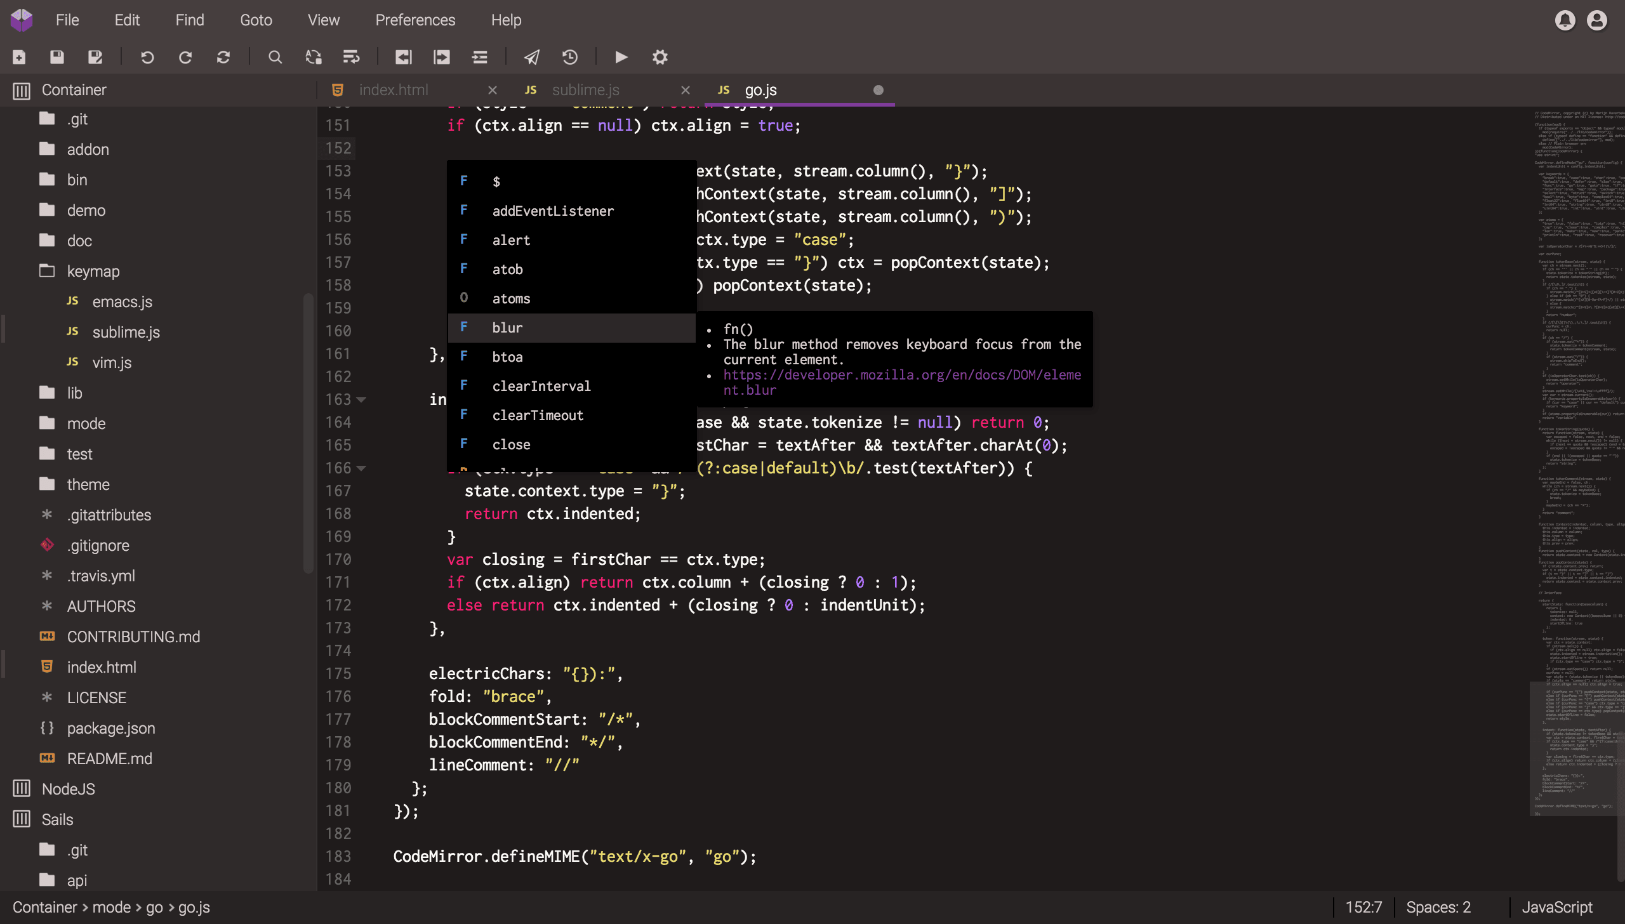Toggle fold arrow at line 166
Viewport: 1625px width, 924px height.
(361, 468)
